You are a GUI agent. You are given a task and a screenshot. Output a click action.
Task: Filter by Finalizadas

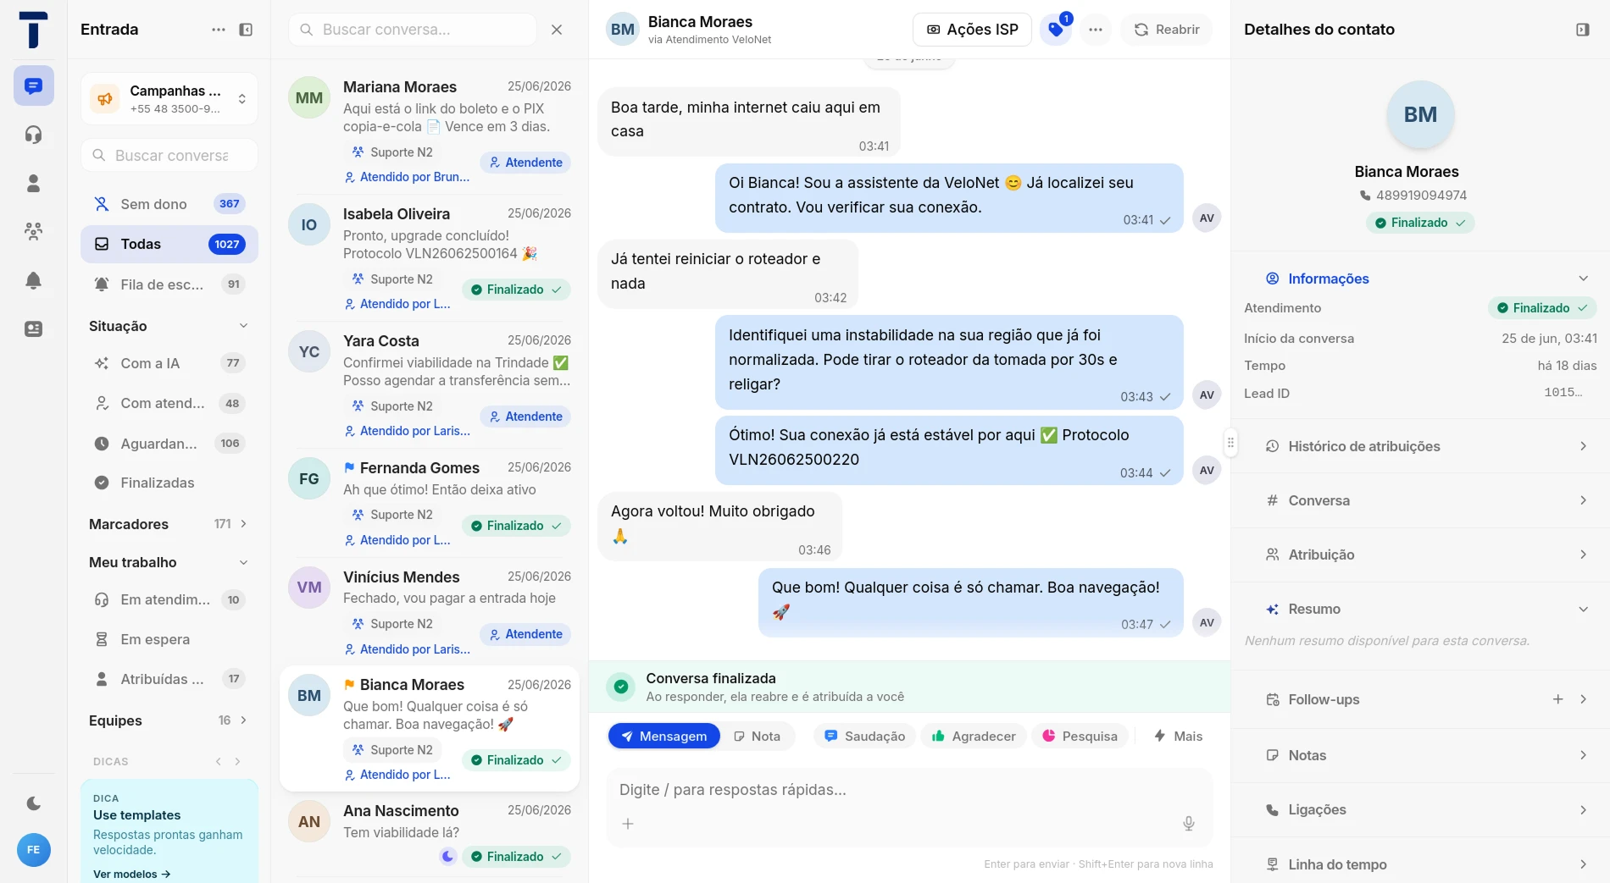coord(169,483)
